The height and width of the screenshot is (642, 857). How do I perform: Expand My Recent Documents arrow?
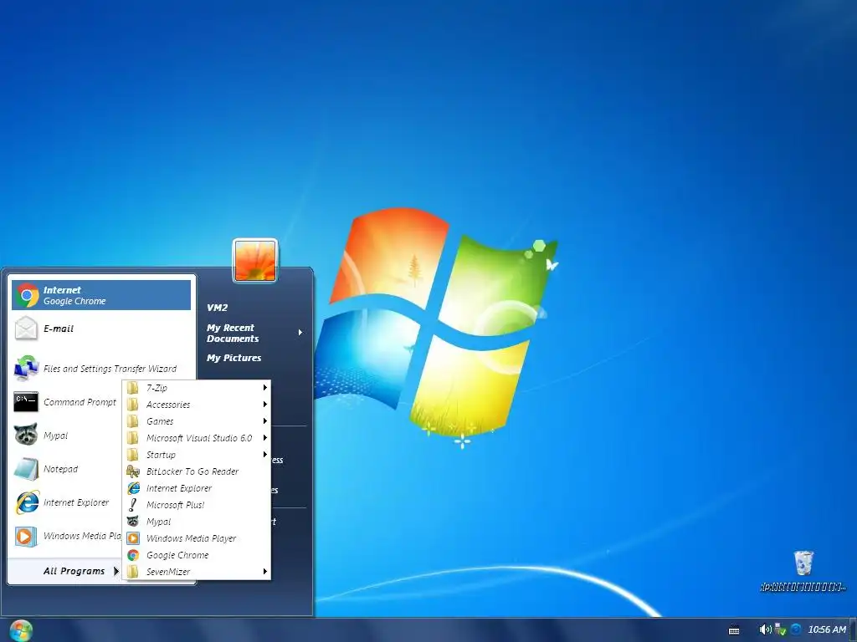[x=300, y=333]
